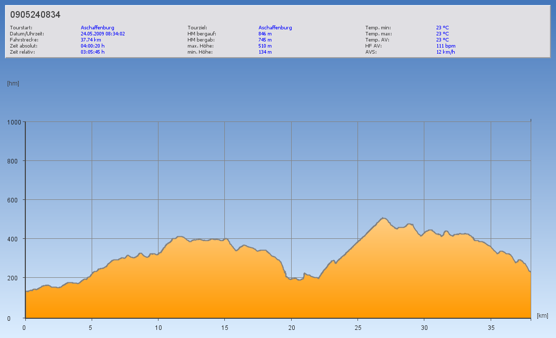Click the max. Höhe value 510 m
This screenshot has height=338, width=556.
pos(265,46)
